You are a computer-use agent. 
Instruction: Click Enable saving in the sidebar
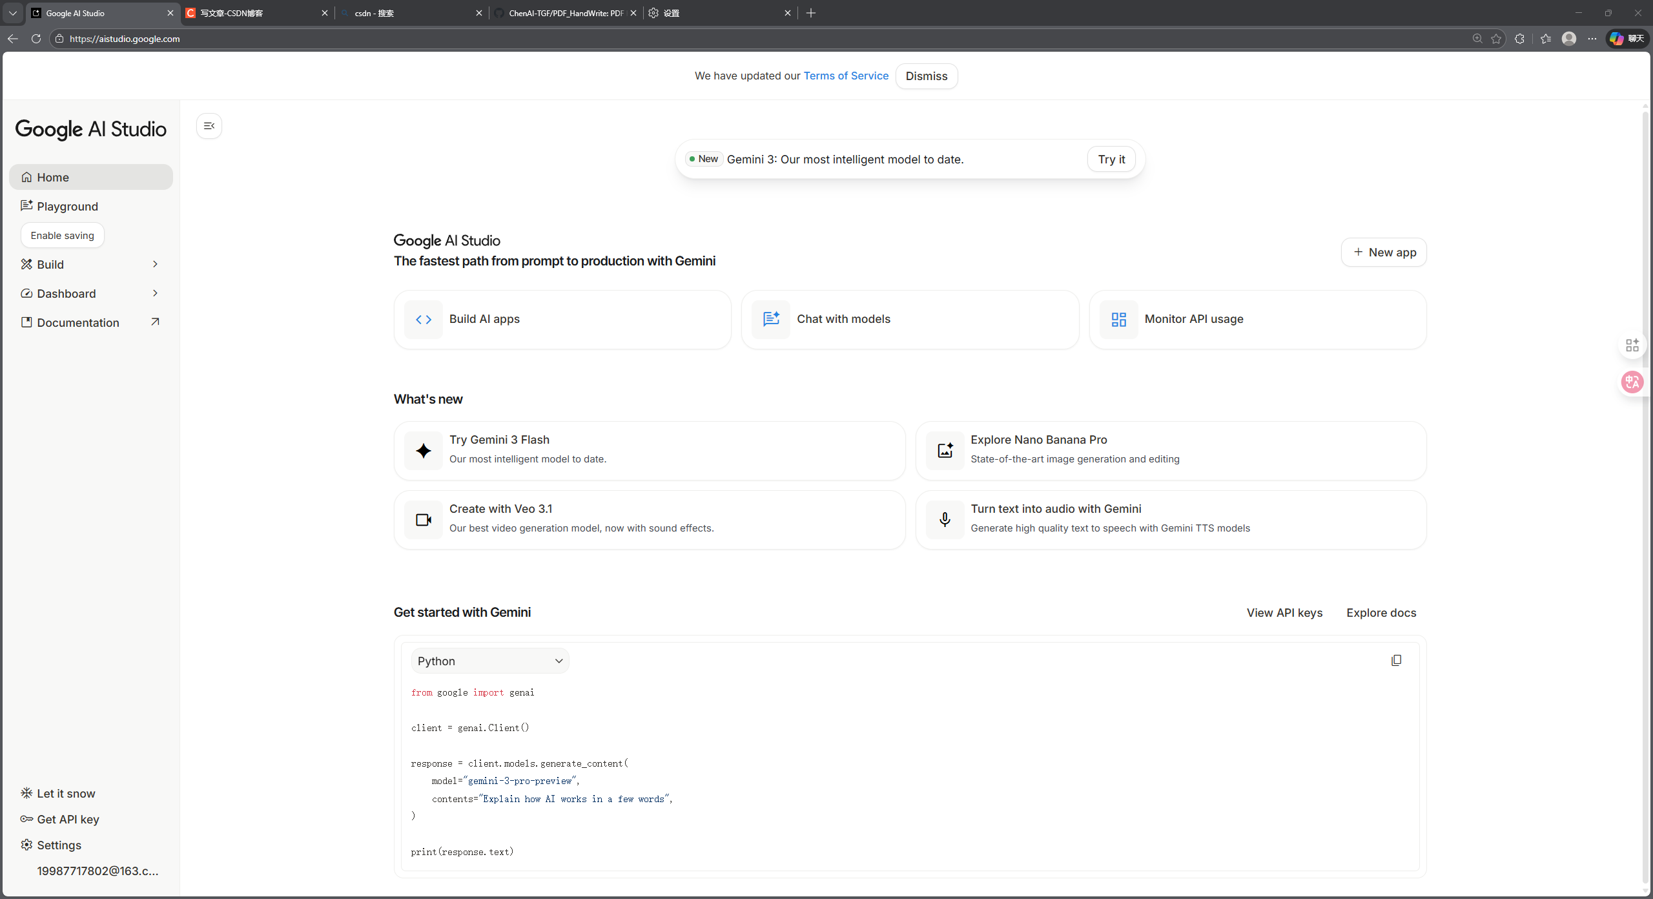point(62,235)
